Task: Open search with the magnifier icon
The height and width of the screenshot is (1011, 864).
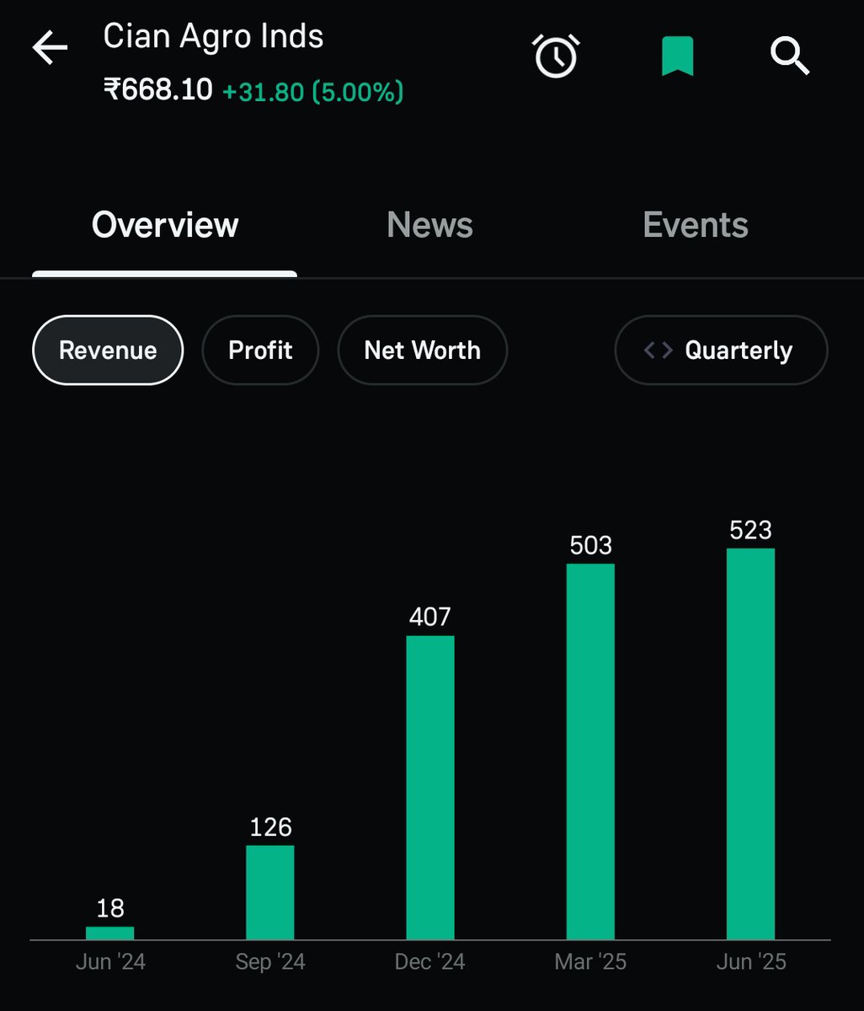Action: point(790,56)
